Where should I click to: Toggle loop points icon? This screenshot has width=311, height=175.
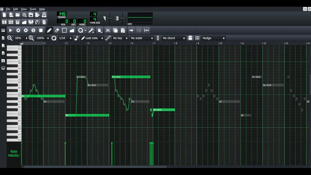coord(139,30)
